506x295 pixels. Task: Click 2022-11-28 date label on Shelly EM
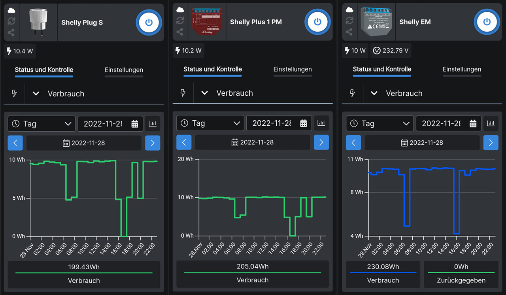click(x=422, y=143)
